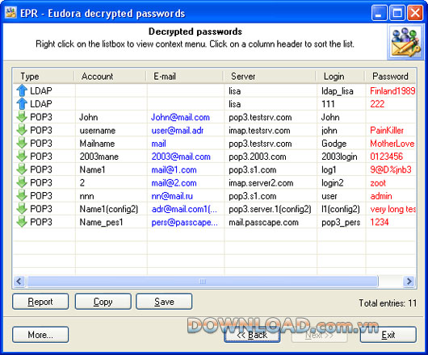Select the server pop3.2003.com
Image resolution: width=428 pixels, height=355 pixels.
[258, 157]
